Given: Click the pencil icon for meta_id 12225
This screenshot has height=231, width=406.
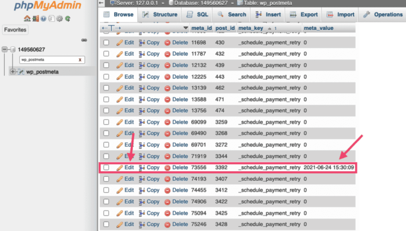Looking at the screenshot, I should pos(120,77).
